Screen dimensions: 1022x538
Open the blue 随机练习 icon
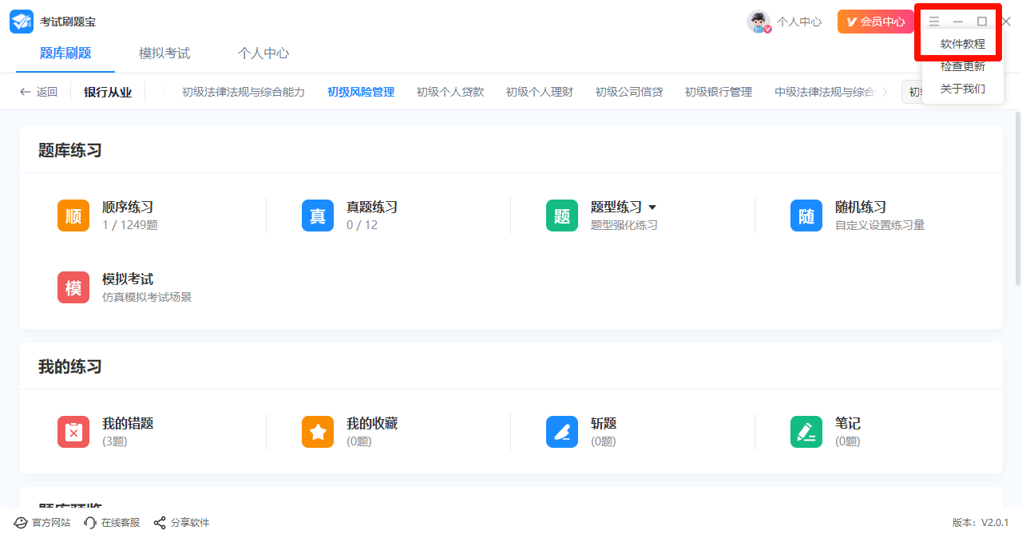(806, 216)
